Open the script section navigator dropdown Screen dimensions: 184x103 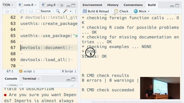[27, 71]
